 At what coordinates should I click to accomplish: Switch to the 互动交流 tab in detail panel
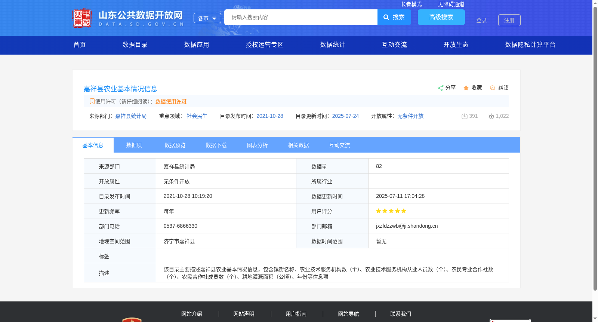[x=340, y=145]
